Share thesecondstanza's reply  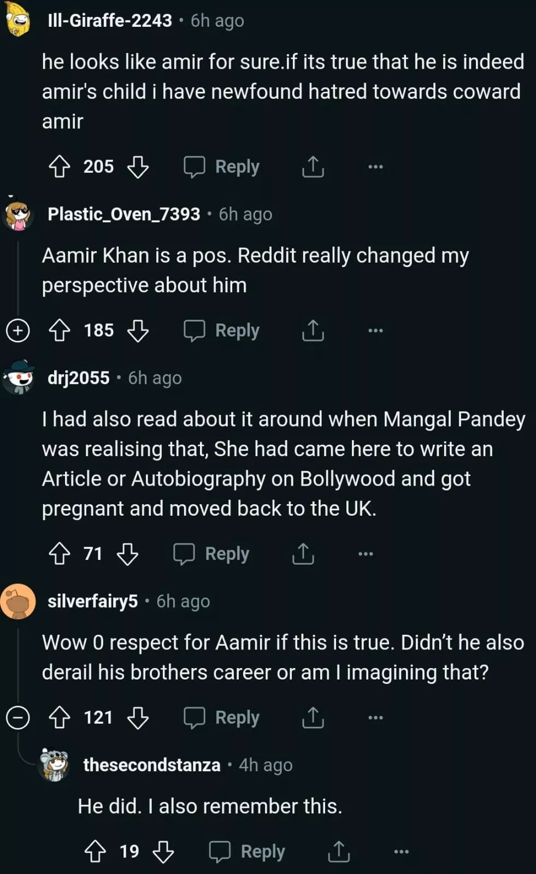coord(338,851)
